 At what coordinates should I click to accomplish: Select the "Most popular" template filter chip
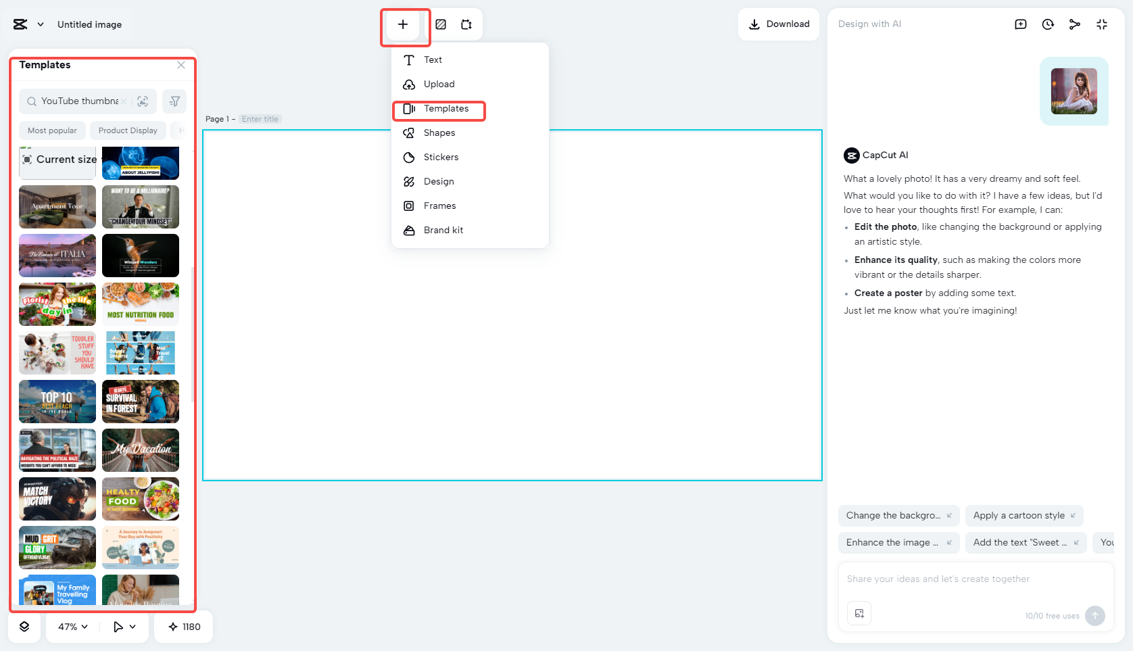pyautogui.click(x=52, y=130)
